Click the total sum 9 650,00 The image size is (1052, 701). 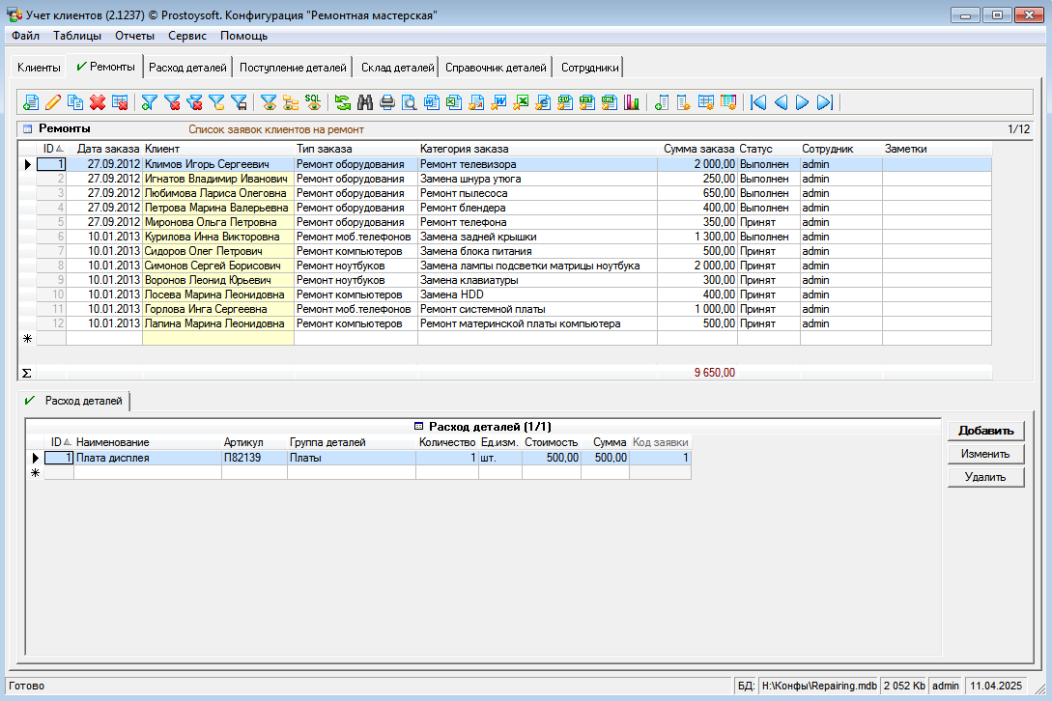[715, 373]
